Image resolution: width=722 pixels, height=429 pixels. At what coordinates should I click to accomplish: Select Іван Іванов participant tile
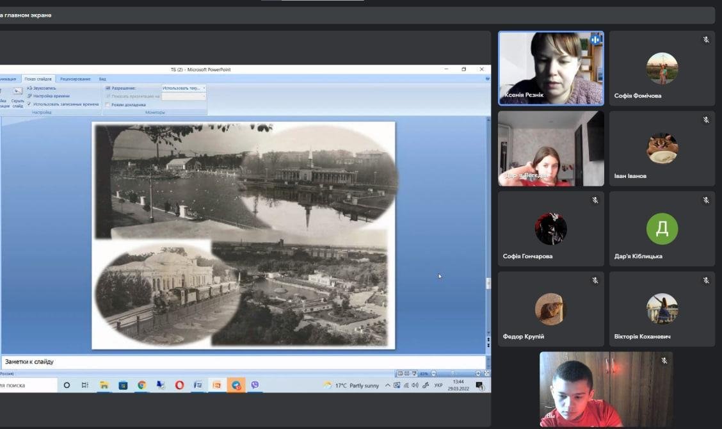click(x=662, y=149)
